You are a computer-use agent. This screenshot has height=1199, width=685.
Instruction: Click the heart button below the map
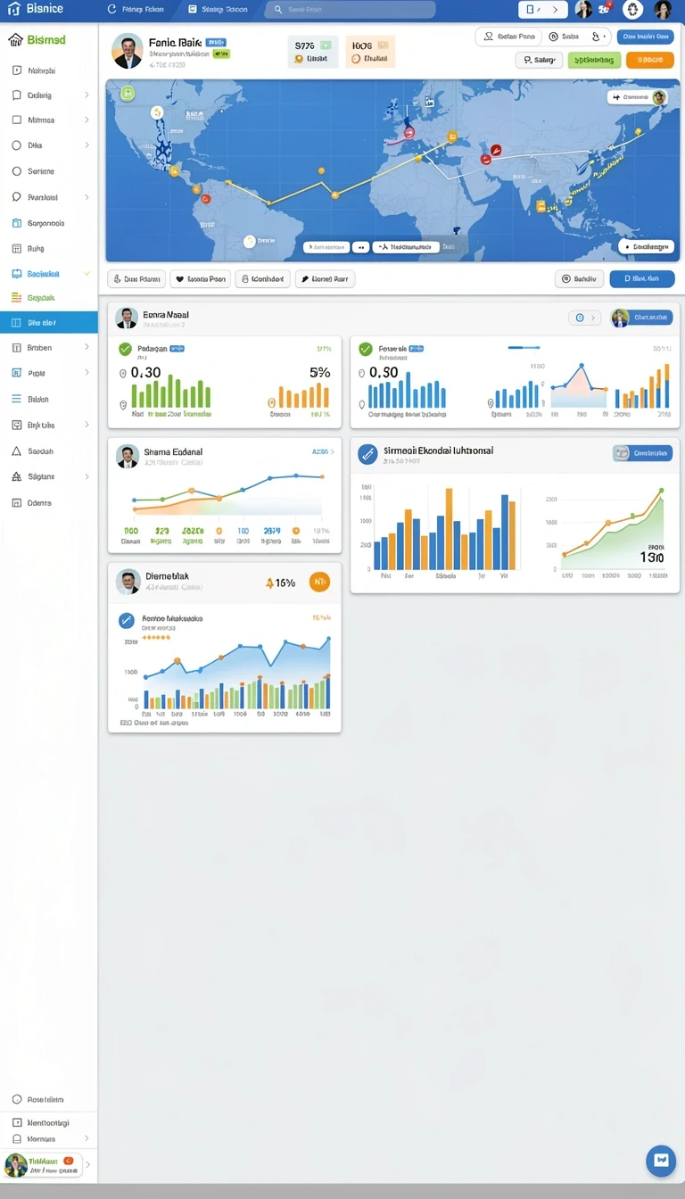[200, 279]
